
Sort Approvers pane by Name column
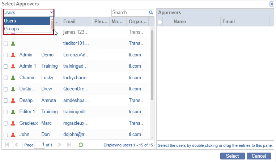(x=195, y=22)
